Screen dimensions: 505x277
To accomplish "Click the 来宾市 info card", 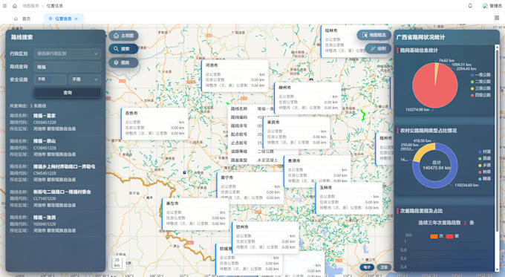I will [296, 133].
